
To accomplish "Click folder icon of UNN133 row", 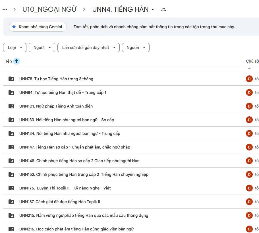I will click(11, 120).
